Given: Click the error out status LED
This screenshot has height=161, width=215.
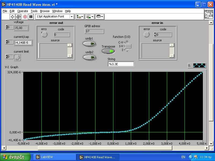Looking at the screenshot, I should tap(44, 35).
